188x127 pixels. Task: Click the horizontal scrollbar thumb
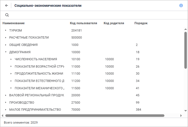[x=85, y=115]
